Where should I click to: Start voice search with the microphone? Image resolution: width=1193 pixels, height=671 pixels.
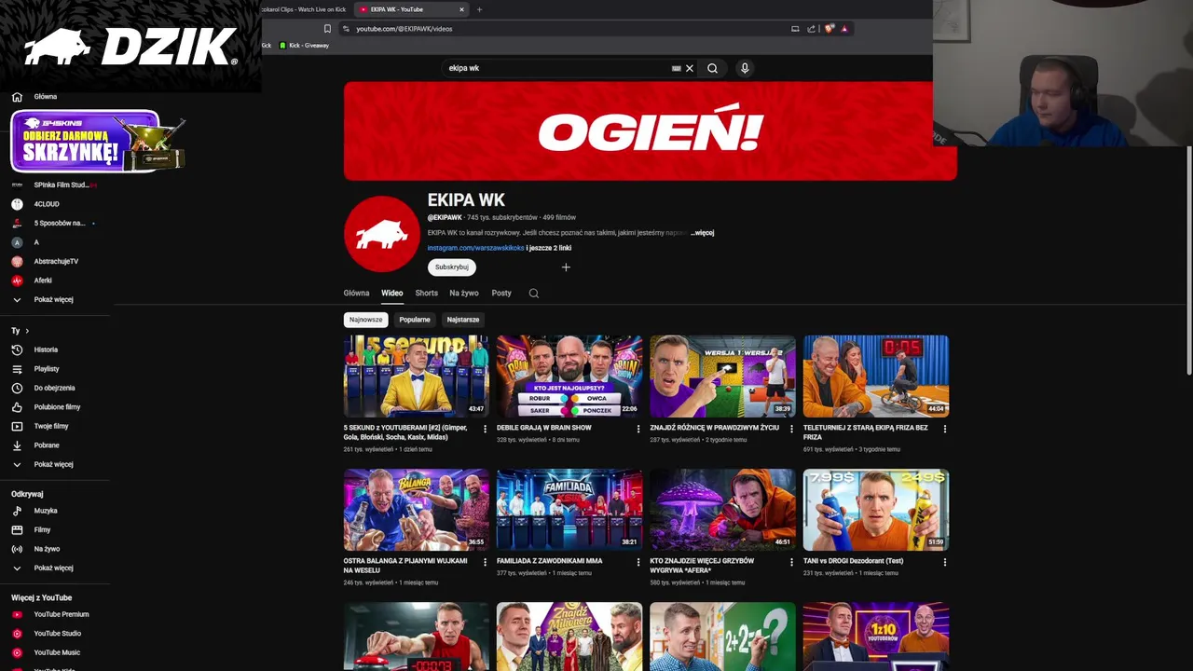[744, 68]
